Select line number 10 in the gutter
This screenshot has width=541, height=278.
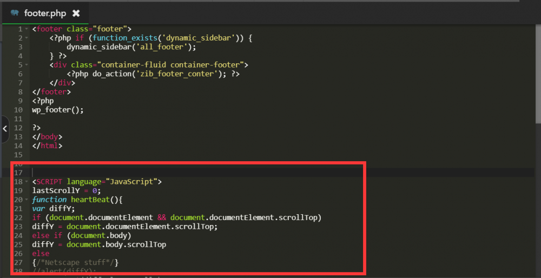(x=19, y=110)
